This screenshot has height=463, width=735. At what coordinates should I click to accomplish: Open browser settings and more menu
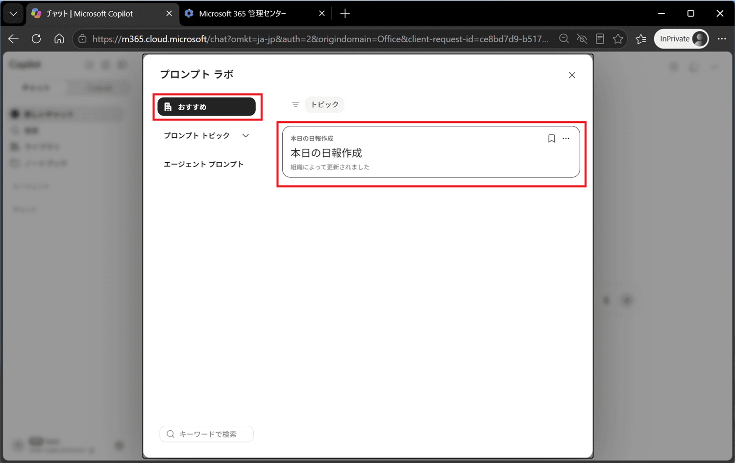pyautogui.click(x=722, y=39)
